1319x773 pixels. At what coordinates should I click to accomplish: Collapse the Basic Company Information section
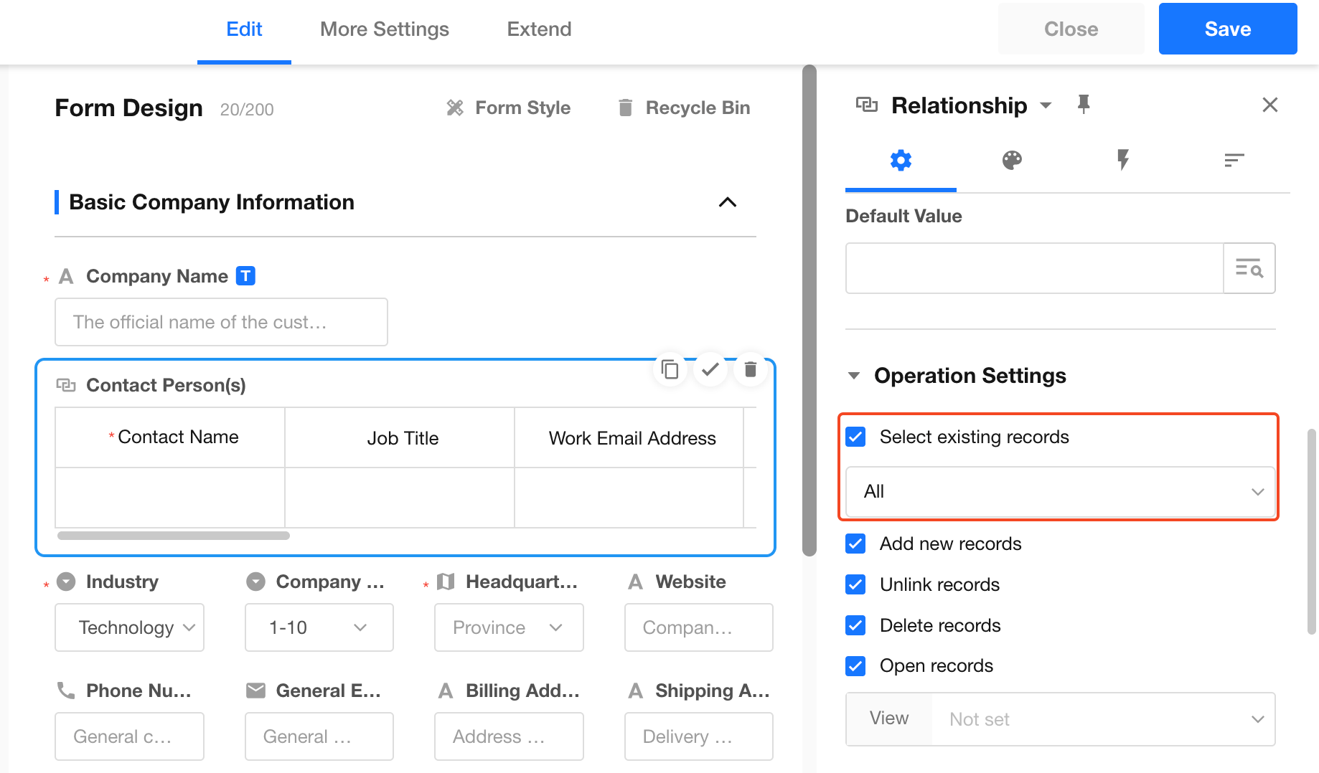coord(727,202)
